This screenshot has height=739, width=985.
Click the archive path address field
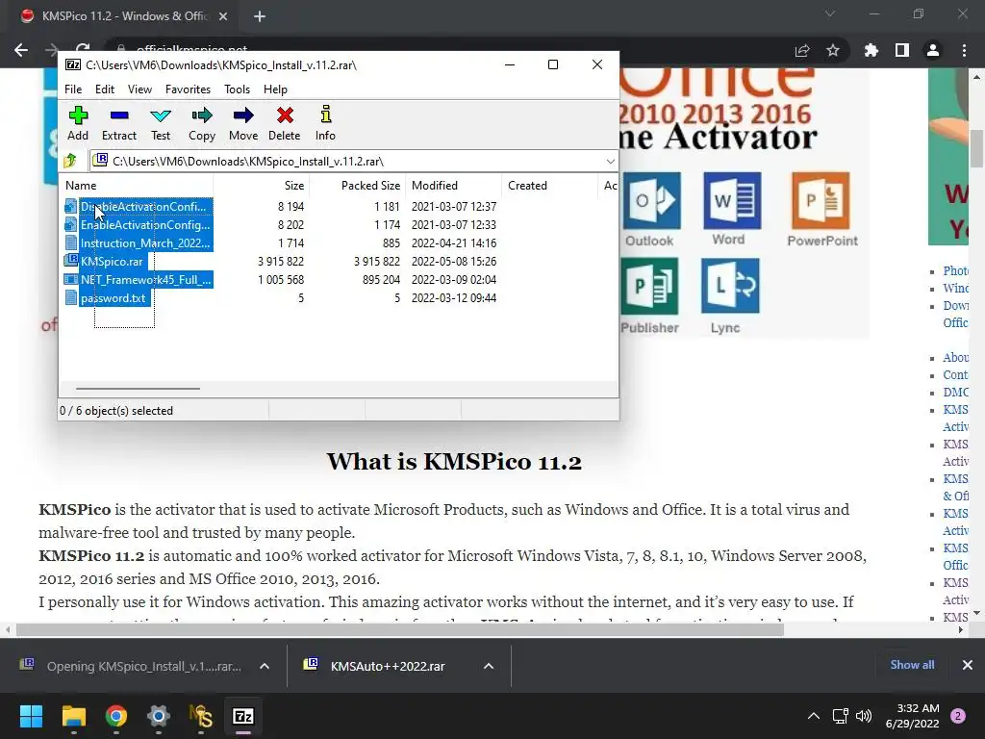point(353,162)
